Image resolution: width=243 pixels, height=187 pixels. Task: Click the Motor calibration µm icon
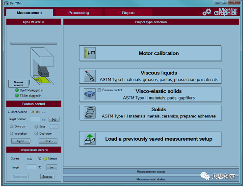pos(90,53)
